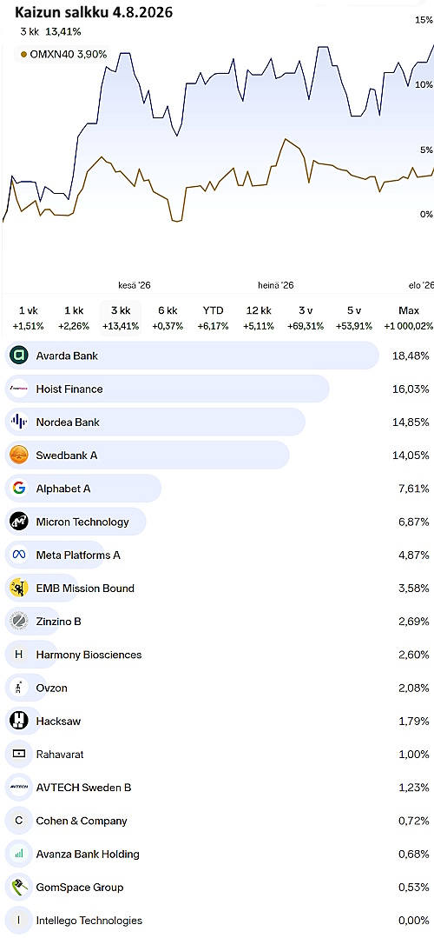Open the Avanza Bank Holding green icon
The height and width of the screenshot is (938, 434).
[19, 854]
